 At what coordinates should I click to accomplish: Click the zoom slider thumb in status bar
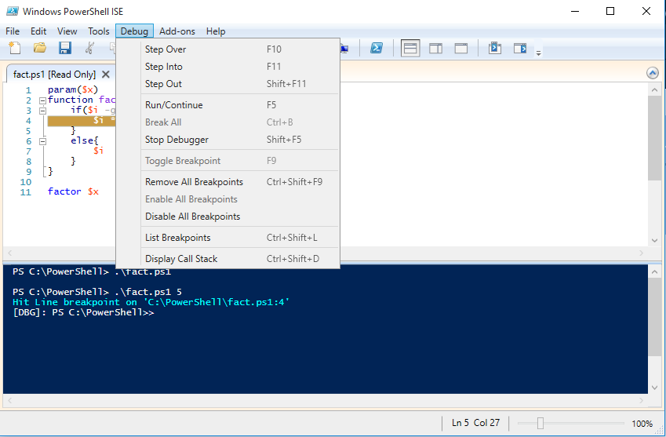pos(540,424)
